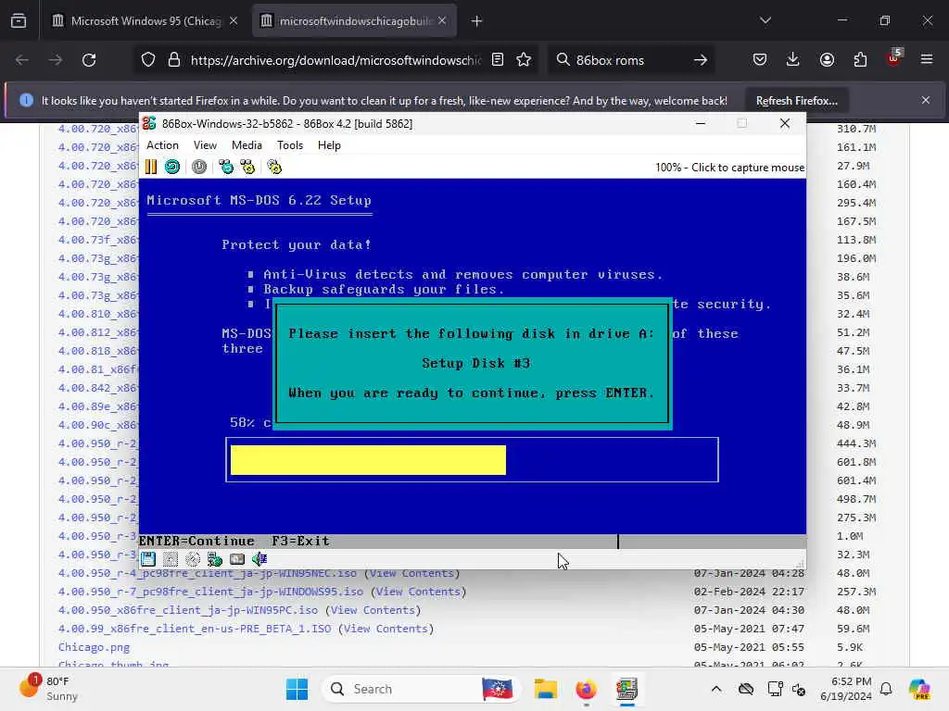Pause the 86Box emulation

[x=151, y=167]
